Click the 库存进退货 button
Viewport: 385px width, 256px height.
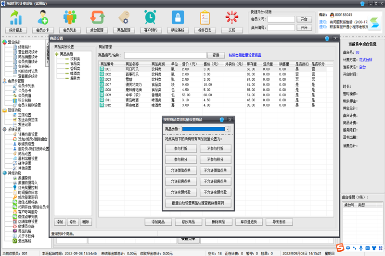(x=249, y=222)
